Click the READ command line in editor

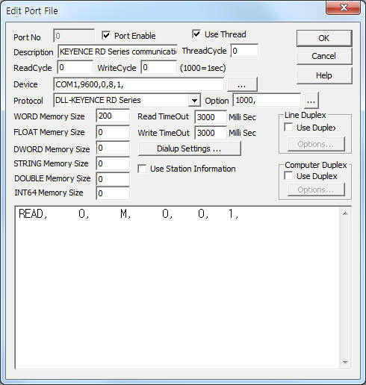tap(128, 213)
